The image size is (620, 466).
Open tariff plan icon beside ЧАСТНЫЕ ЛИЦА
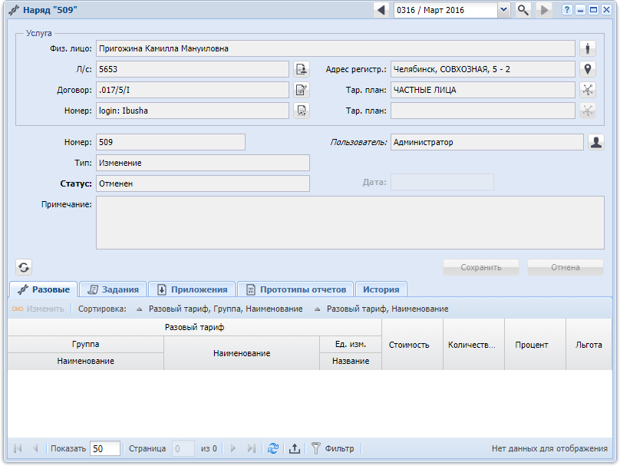click(588, 90)
